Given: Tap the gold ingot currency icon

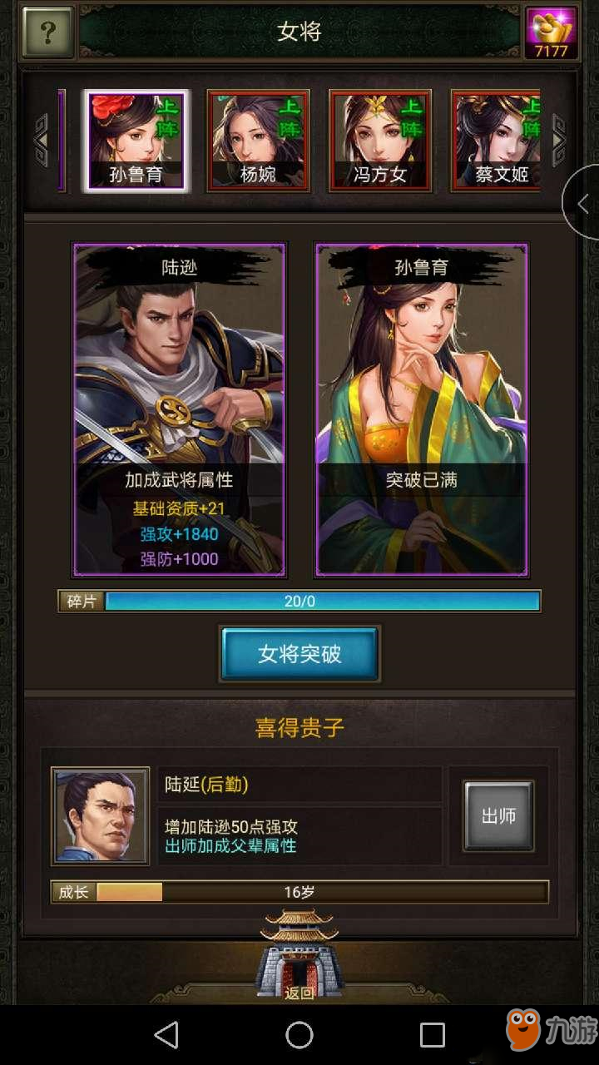Looking at the screenshot, I should point(552,32).
